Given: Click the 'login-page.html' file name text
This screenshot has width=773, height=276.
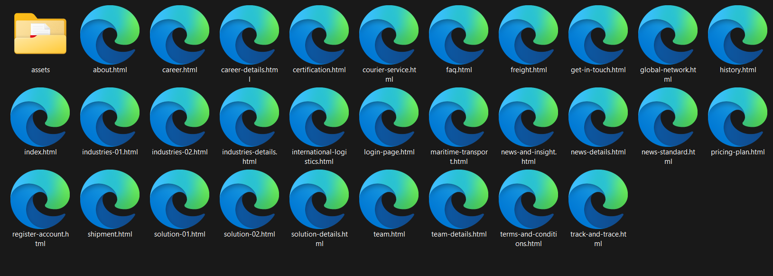Looking at the screenshot, I should point(389,152).
